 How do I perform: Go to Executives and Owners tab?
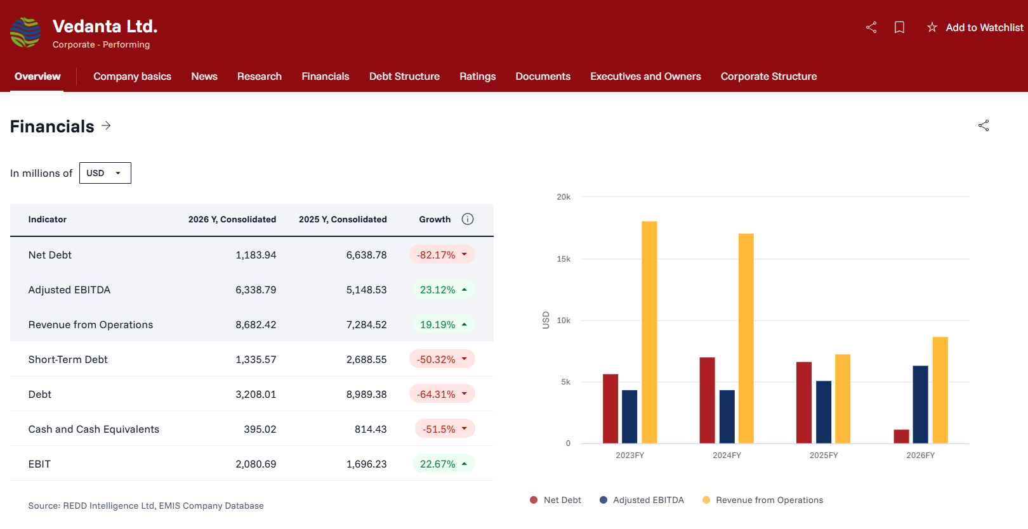point(645,77)
